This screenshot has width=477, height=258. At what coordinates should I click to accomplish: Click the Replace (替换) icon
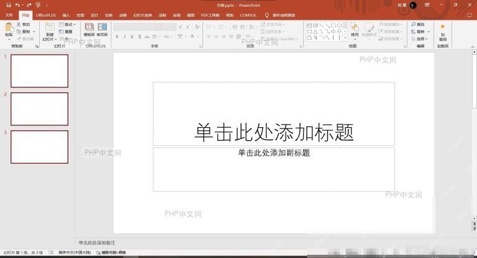pyautogui.click(x=414, y=31)
